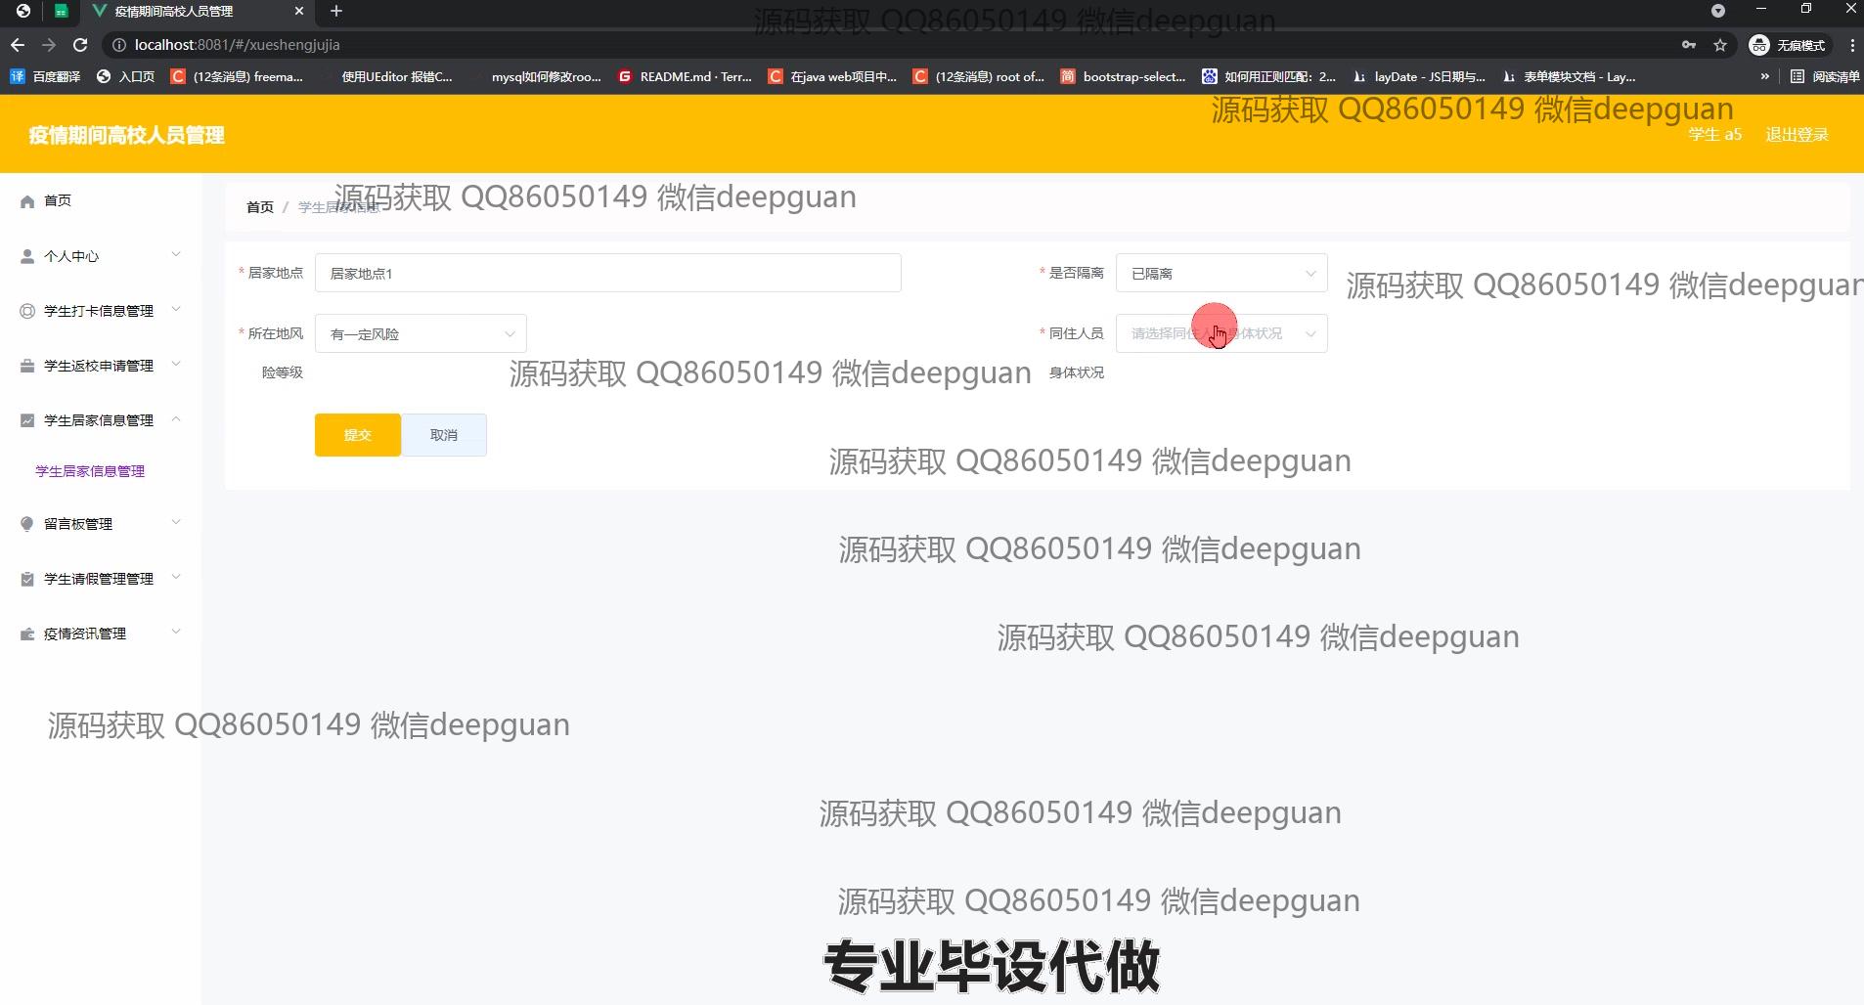Screen dimensions: 1864x1005
Task: Click the bulb icon beside 留言板管理
Action: point(27,524)
